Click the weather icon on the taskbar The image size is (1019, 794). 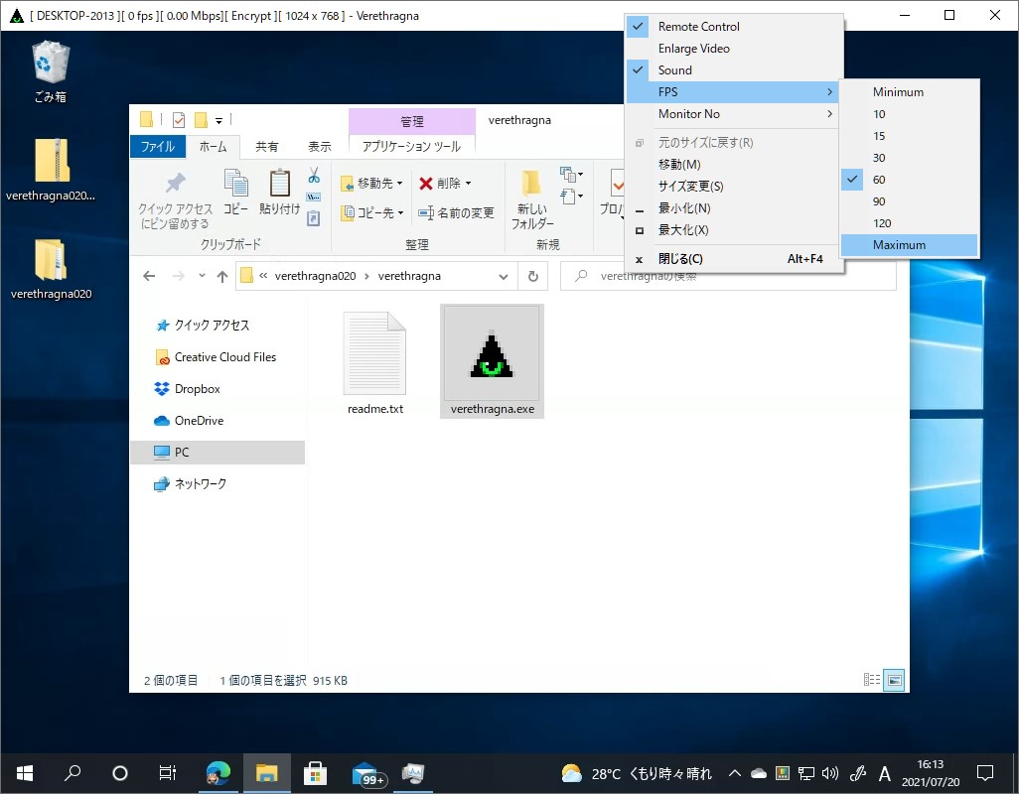[x=571, y=773]
